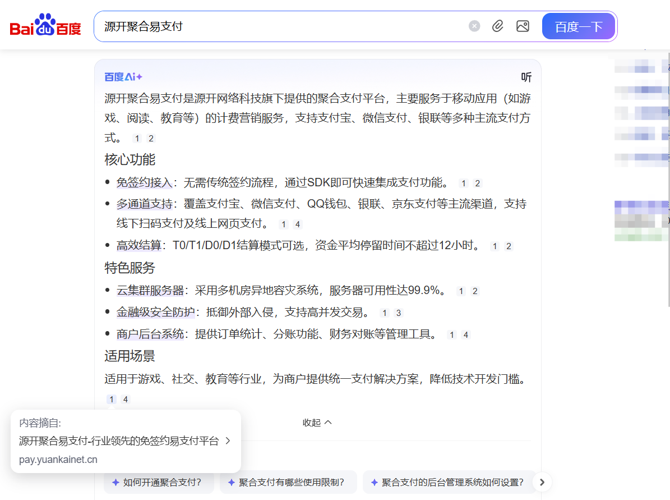Click the 听 listen icon

click(526, 77)
